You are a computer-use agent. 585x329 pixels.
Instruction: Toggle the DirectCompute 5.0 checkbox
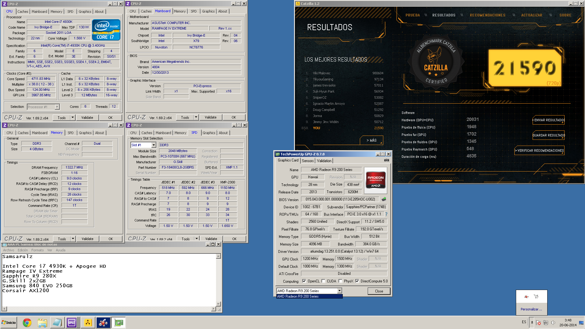[357, 281]
